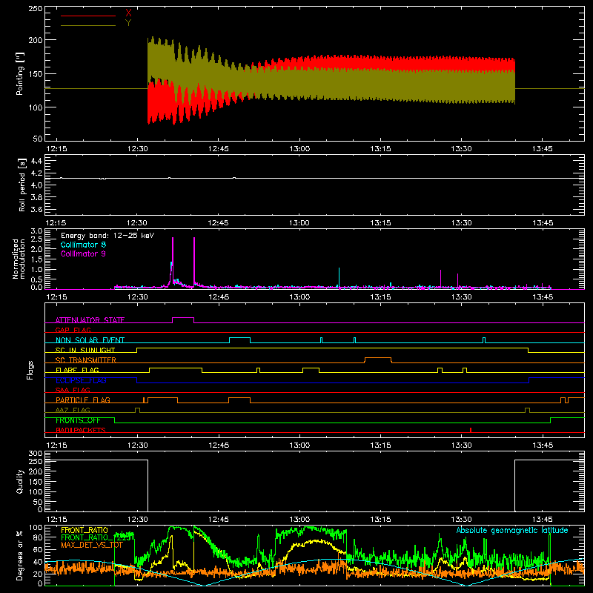The width and height of the screenshot is (593, 593).
Task: Click the Quality axis title
Action: pos(20,481)
